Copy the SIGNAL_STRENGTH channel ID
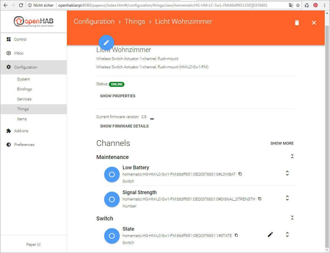This screenshot has height=253, width=330. 260,199
